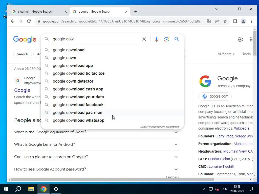This screenshot has height=194, width=259.
Task: Select the 'google down detector' suggestion
Action: (112, 81)
